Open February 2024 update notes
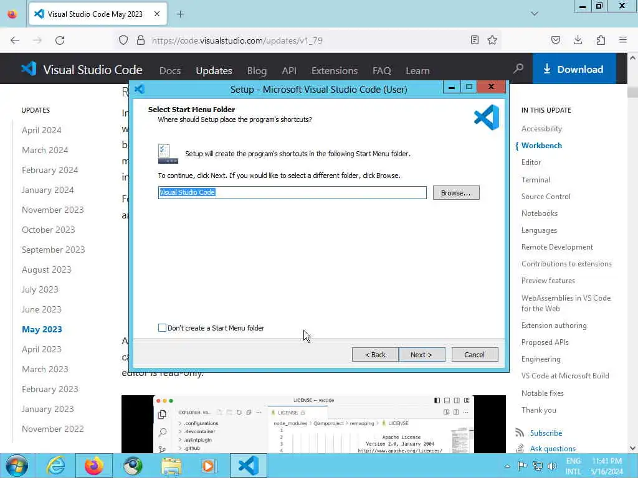 [x=50, y=170]
